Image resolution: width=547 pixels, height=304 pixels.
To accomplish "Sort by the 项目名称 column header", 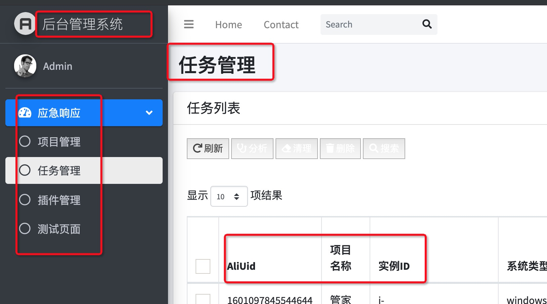I will tap(346, 250).
